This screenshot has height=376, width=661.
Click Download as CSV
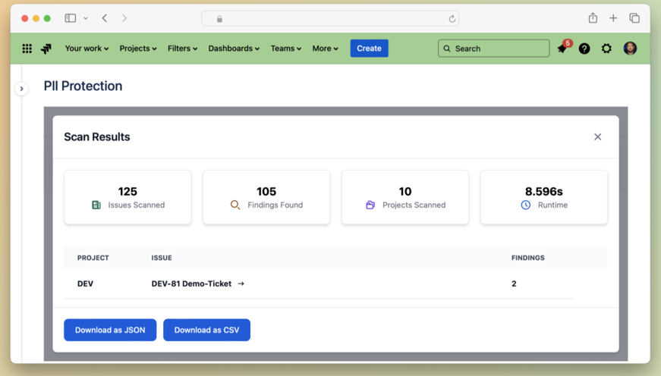206,330
